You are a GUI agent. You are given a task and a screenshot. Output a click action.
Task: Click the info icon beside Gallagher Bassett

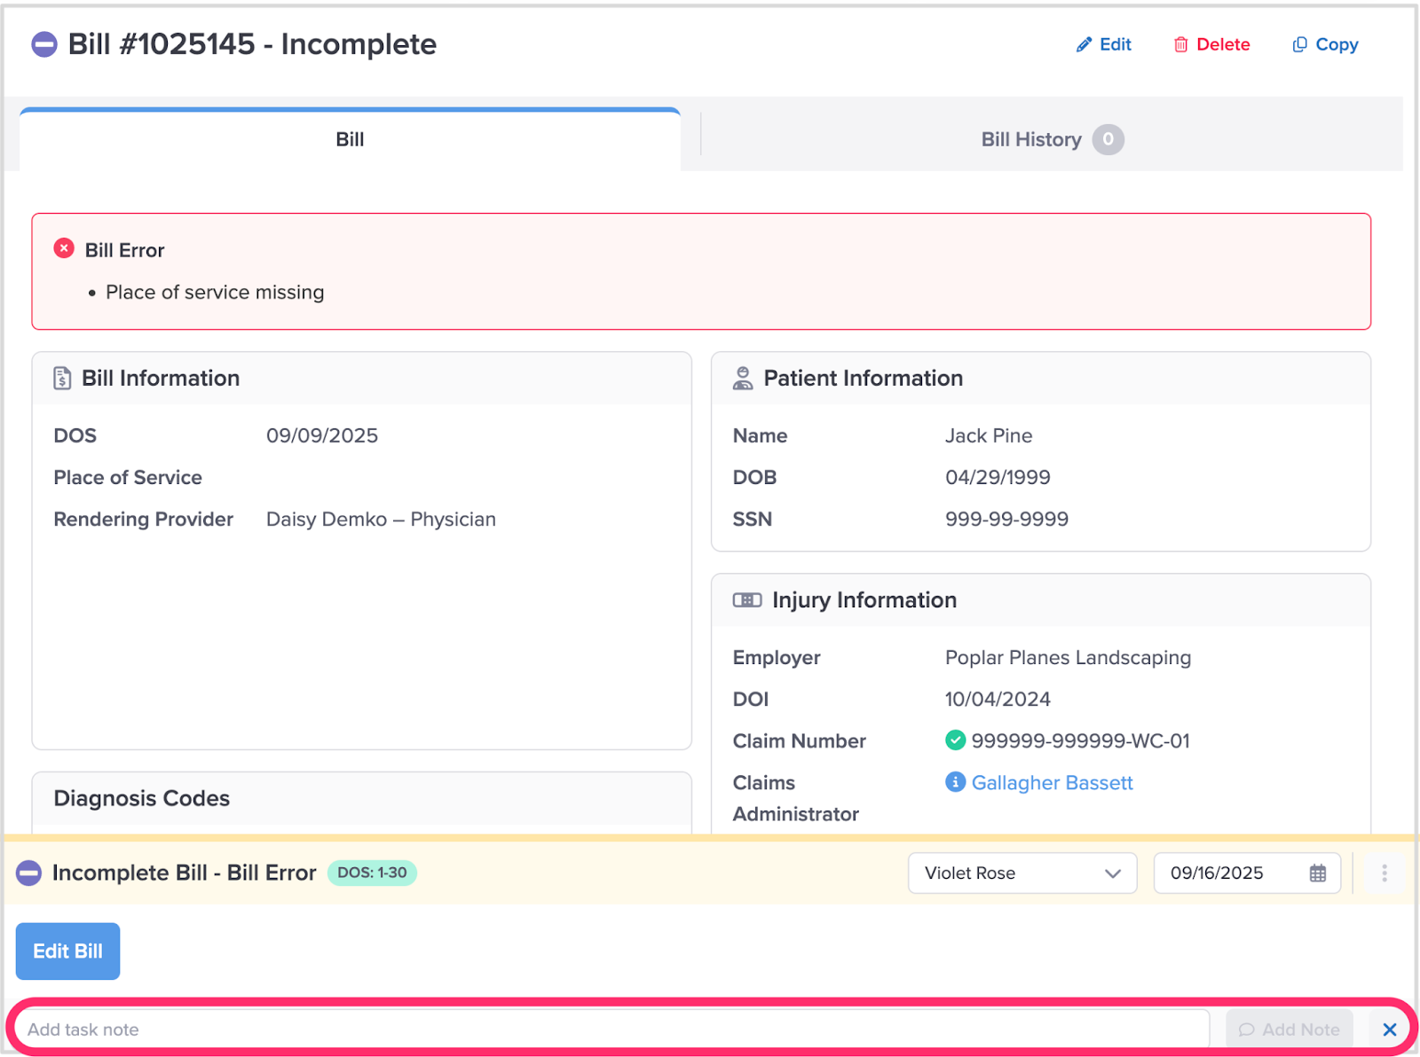(955, 782)
